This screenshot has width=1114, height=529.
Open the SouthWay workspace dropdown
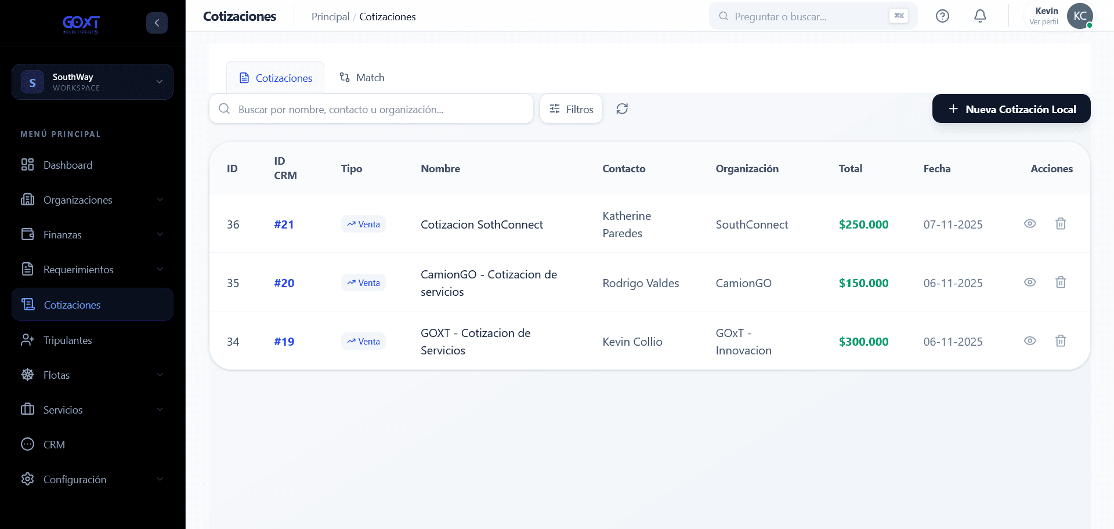point(92,82)
